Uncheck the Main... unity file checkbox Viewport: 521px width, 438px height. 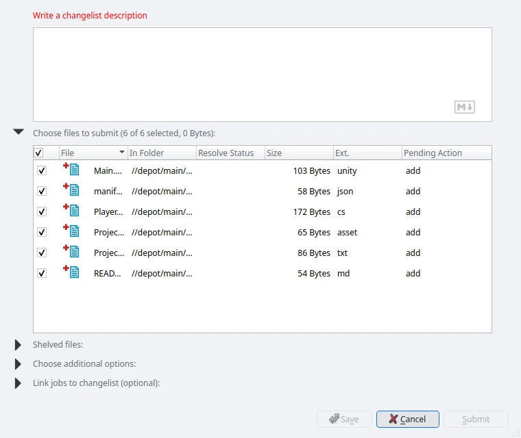pos(42,170)
